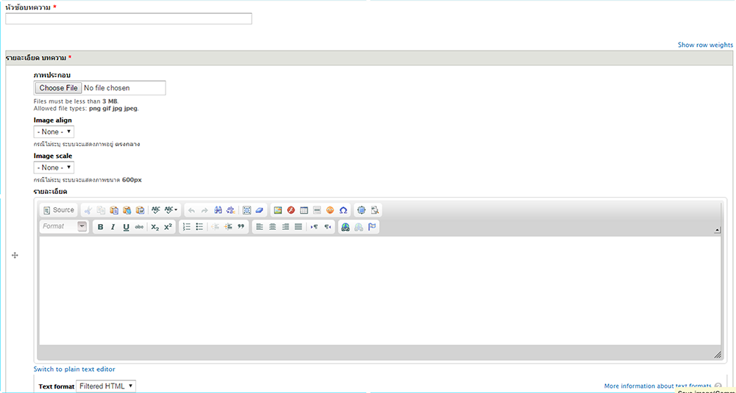Justify text alignment icon
Image resolution: width=736 pixels, height=393 pixels.
(298, 227)
